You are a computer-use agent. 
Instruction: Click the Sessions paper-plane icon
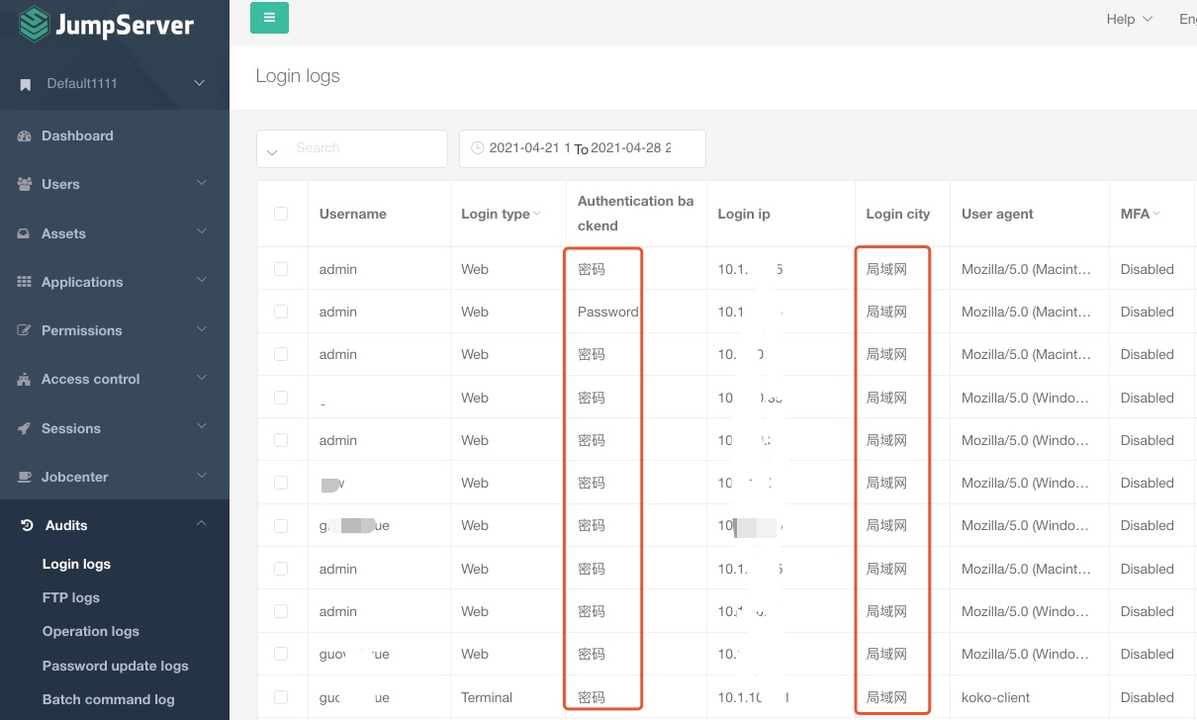[22, 428]
